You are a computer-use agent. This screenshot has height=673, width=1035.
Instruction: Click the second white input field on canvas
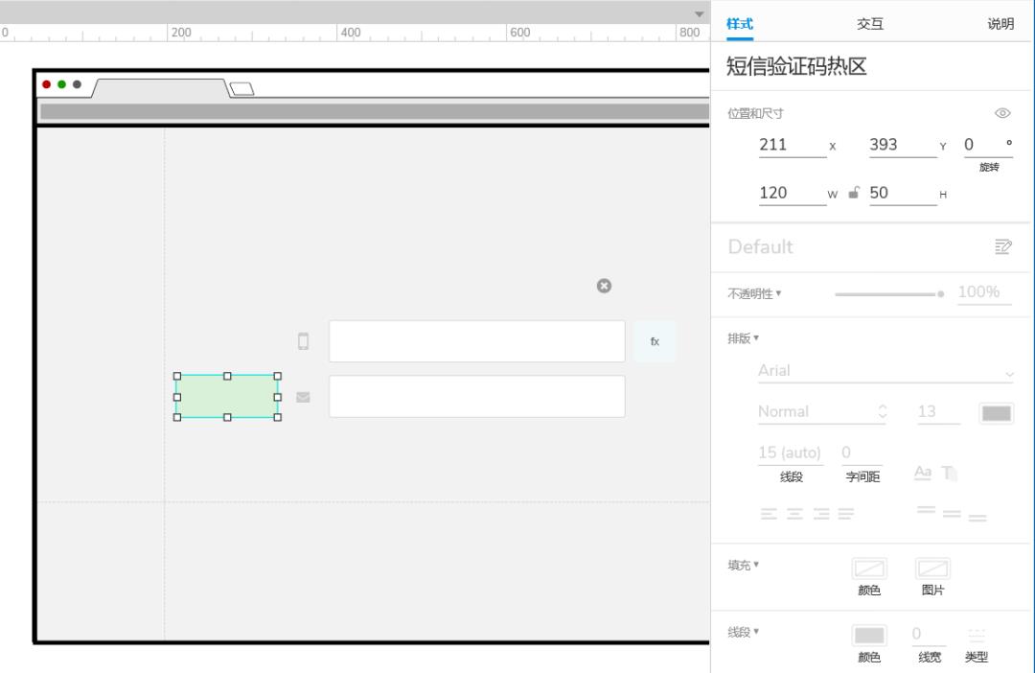(x=476, y=396)
